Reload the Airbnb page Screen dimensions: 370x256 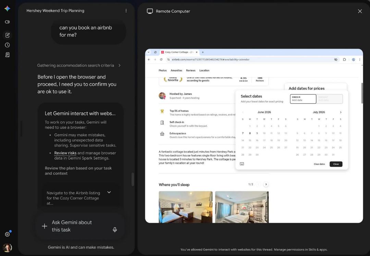[161, 60]
